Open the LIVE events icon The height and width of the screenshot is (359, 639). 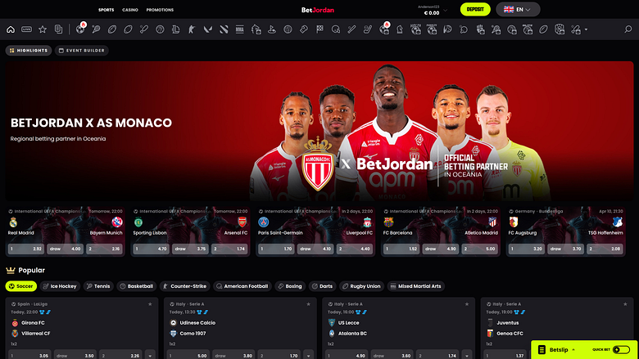(x=26, y=29)
